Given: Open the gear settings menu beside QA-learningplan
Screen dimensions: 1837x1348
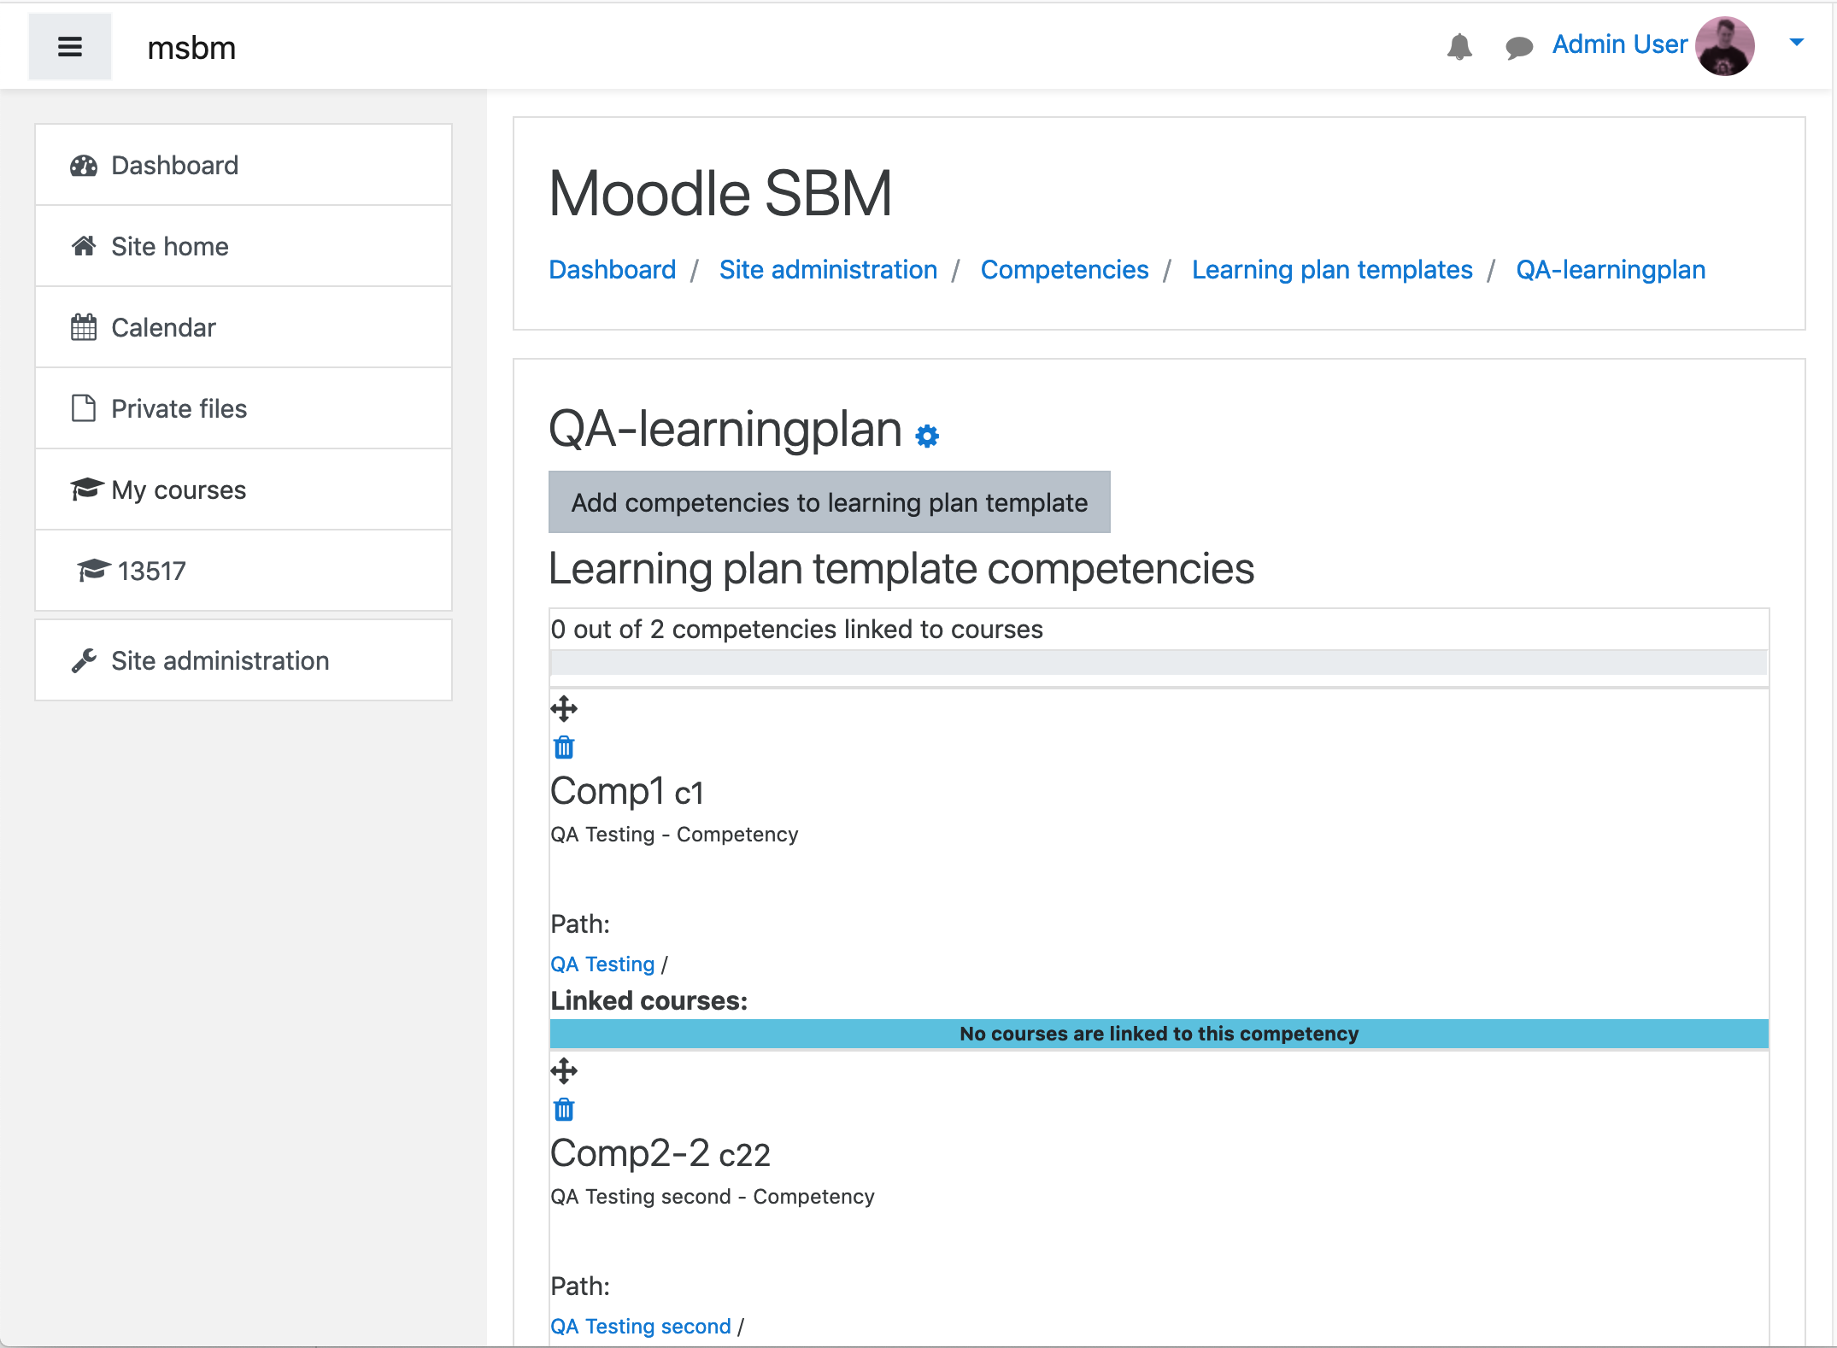Looking at the screenshot, I should pos(927,436).
